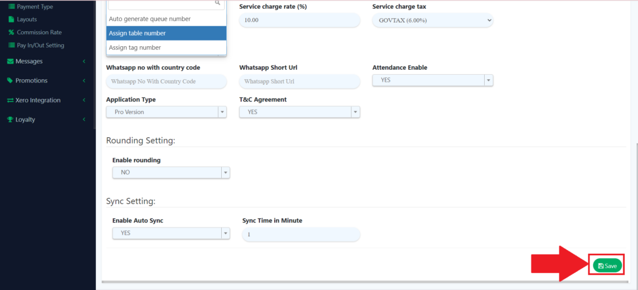Click the Promotions tag icon
This screenshot has height=290, width=638.
click(11, 80)
